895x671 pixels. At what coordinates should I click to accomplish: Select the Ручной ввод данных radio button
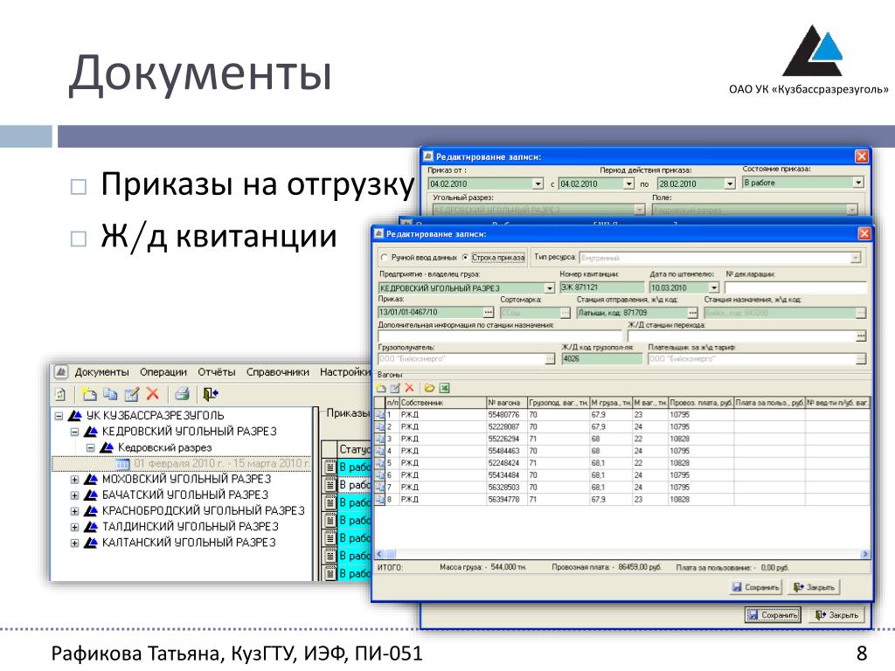[x=385, y=258]
